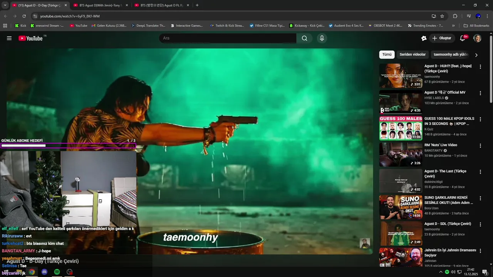Screen dimensions: 493x277
Task: View site information icon in address bar
Action: coord(35,16)
